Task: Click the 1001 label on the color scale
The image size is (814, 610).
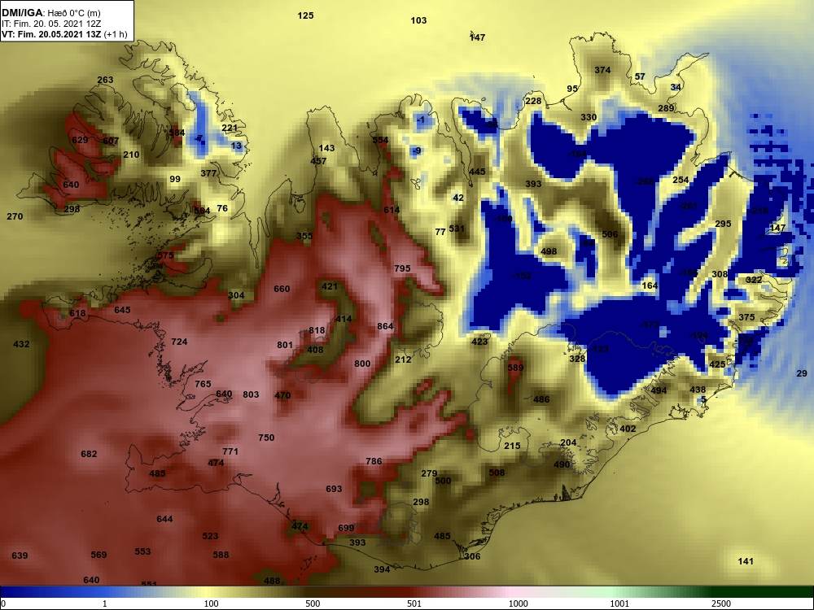Action: coord(619,603)
